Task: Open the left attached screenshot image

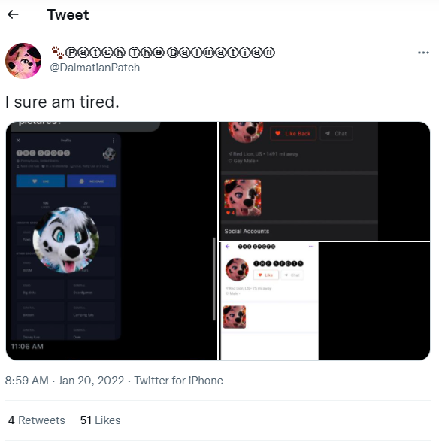Action: (111, 241)
